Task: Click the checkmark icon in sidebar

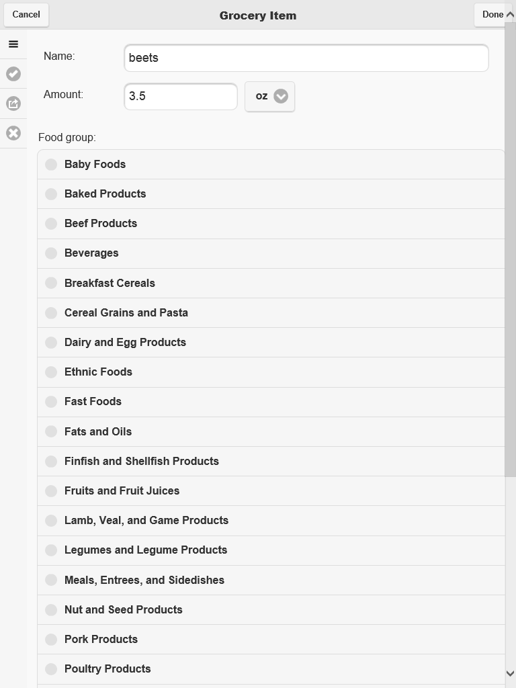Action: click(x=13, y=74)
